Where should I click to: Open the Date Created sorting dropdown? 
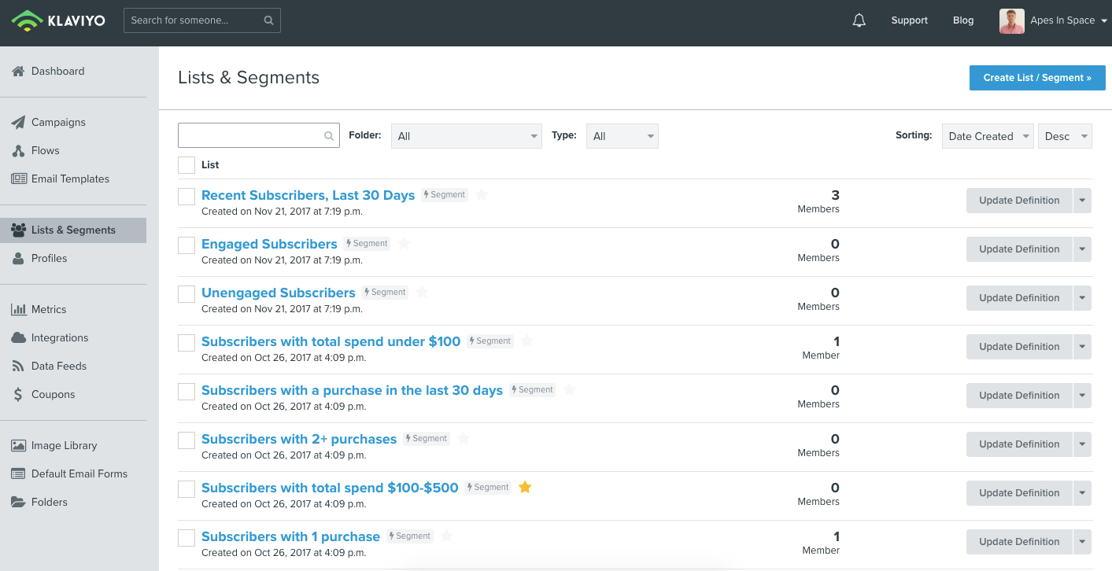click(x=988, y=136)
